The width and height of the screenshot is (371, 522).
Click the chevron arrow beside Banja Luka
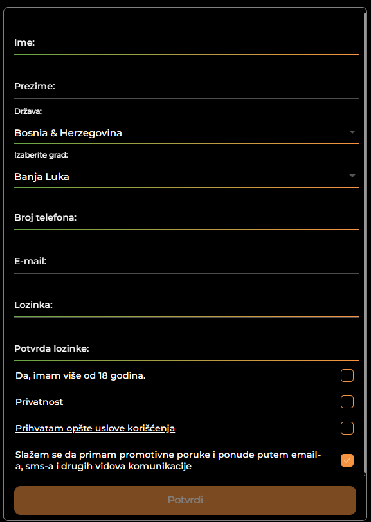352,175
